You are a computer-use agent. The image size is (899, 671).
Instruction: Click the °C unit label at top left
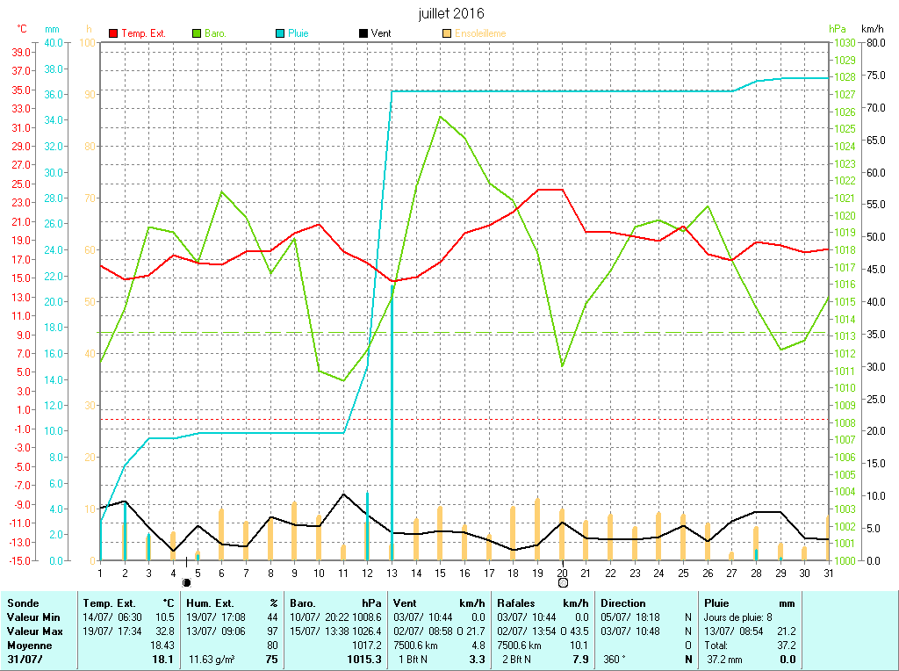pyautogui.click(x=23, y=29)
